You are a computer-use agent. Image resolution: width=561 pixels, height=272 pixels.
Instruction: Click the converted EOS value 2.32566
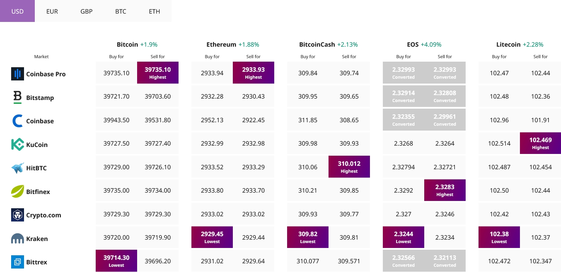[403, 261]
